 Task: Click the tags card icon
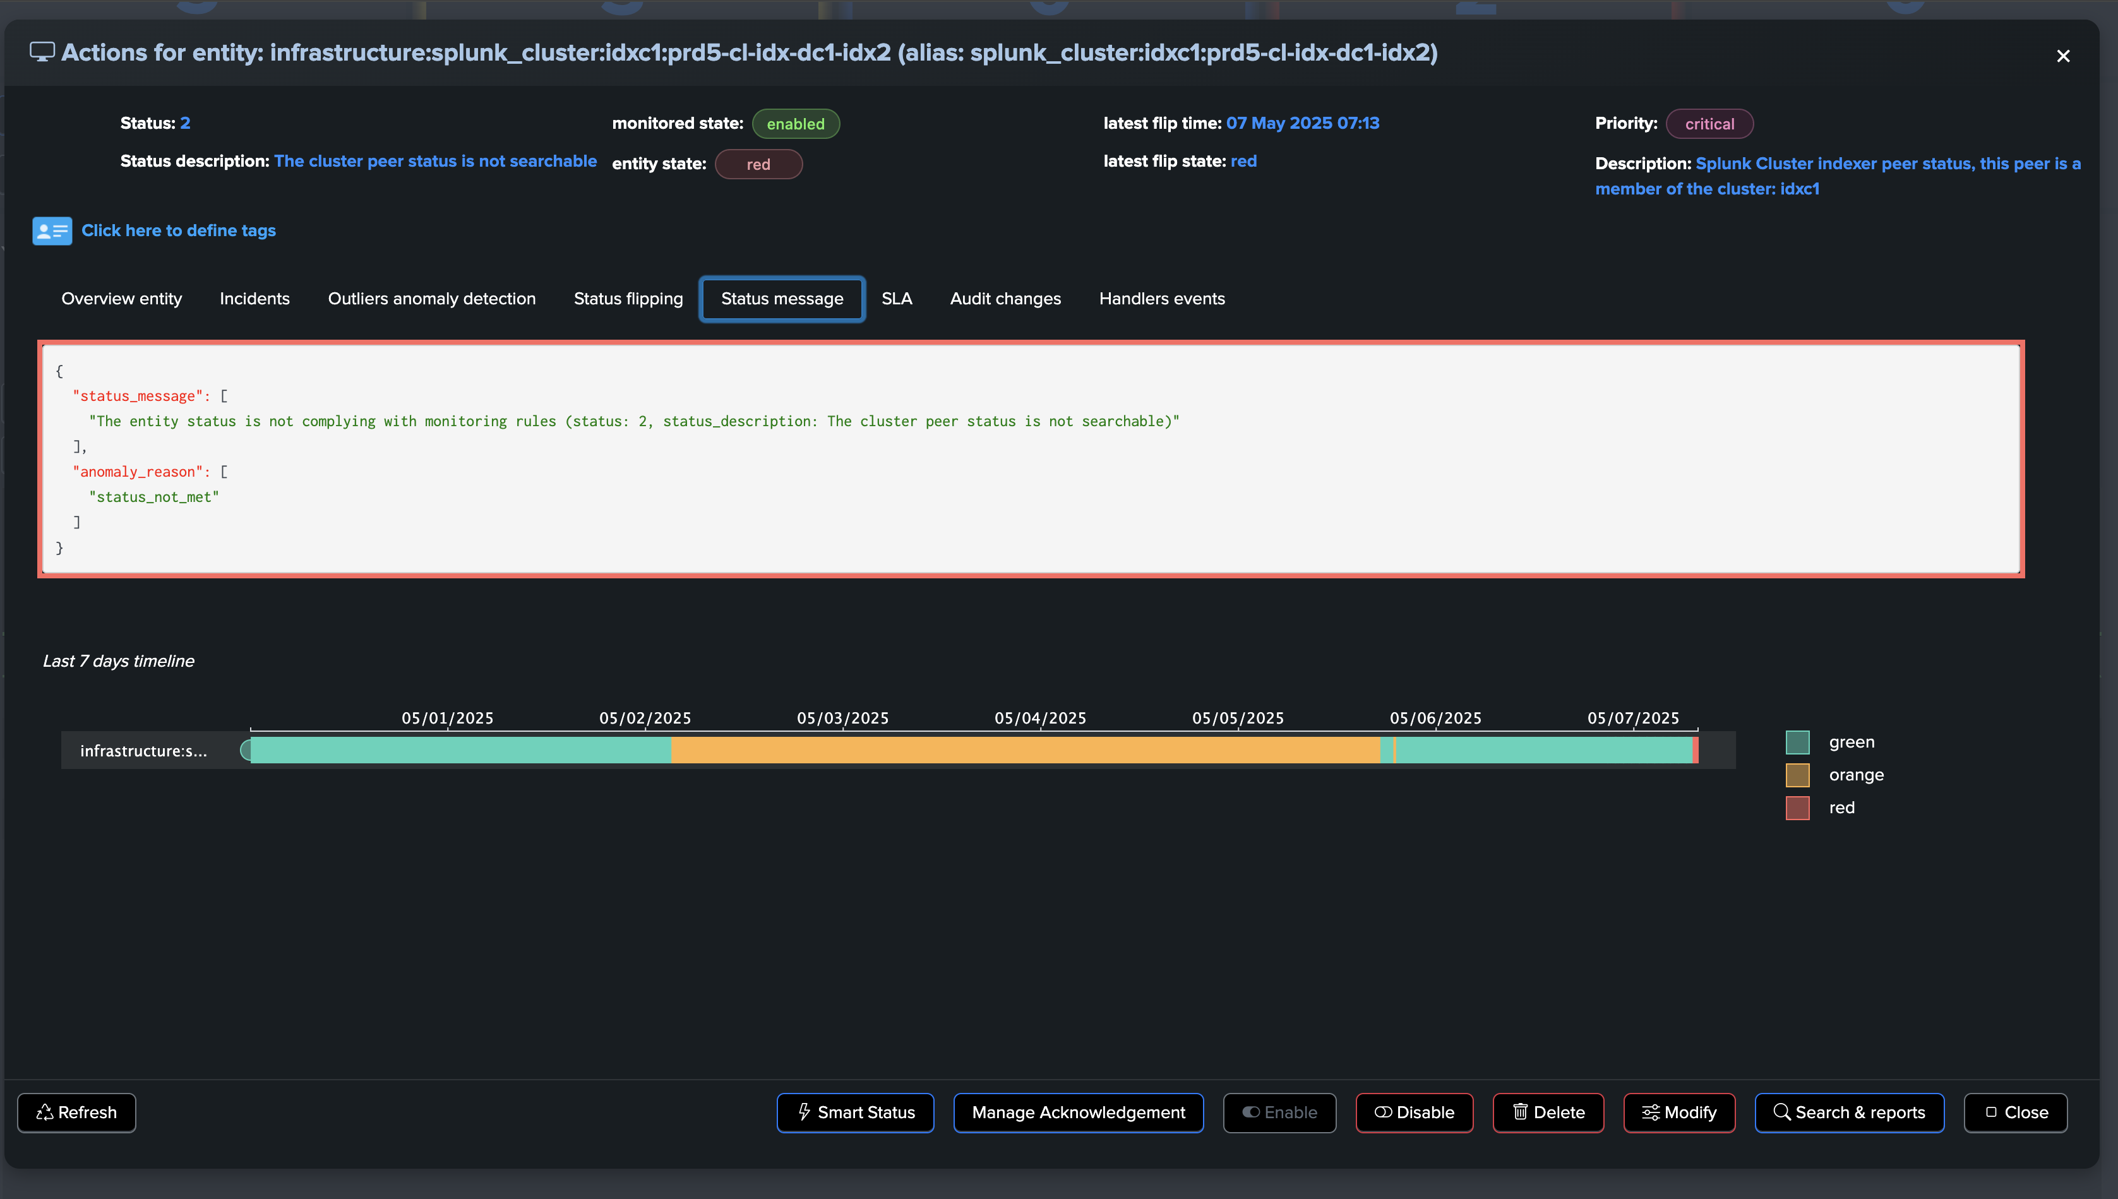[52, 230]
